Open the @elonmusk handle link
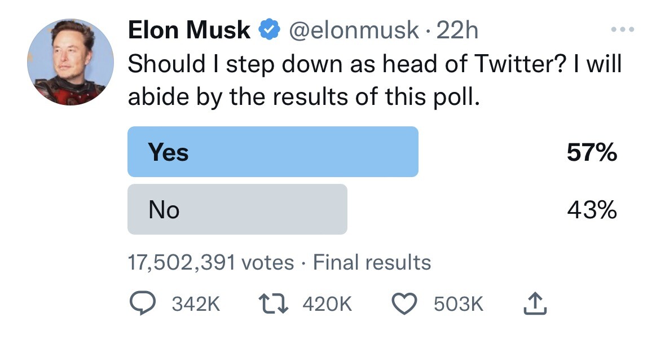Viewport: 665px width, 339px height. pos(354,30)
